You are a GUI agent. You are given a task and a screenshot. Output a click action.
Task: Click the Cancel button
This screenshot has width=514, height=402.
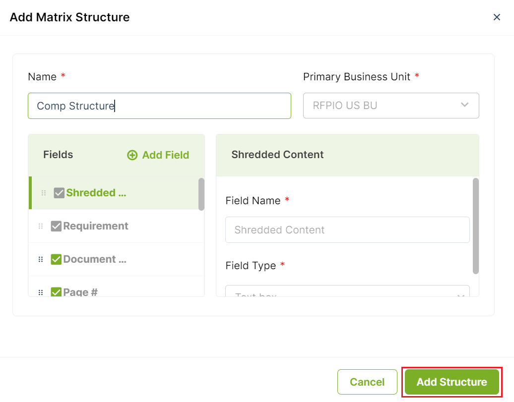(367, 382)
